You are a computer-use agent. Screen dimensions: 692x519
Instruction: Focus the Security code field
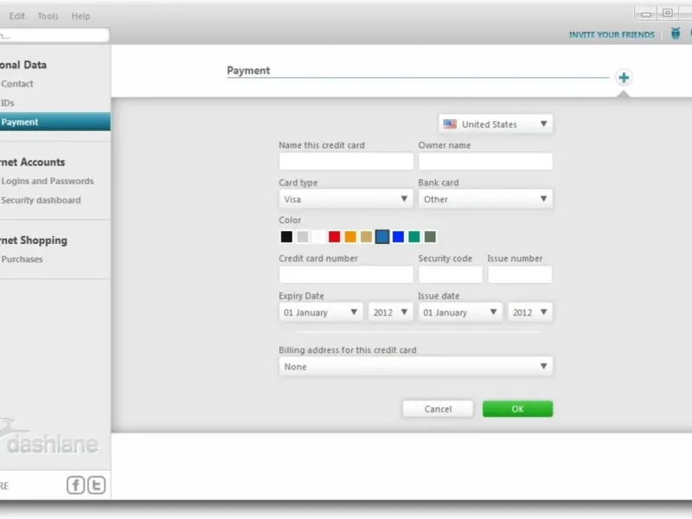coord(450,274)
